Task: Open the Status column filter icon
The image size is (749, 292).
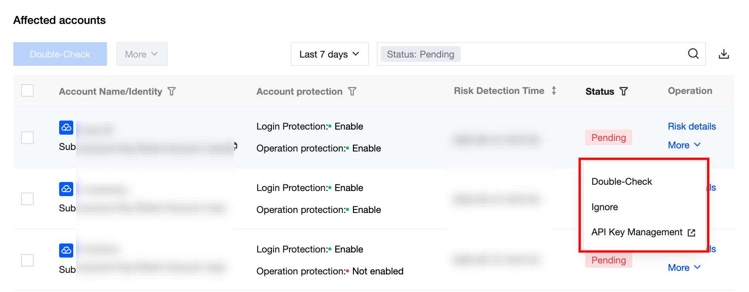Action: (x=624, y=91)
